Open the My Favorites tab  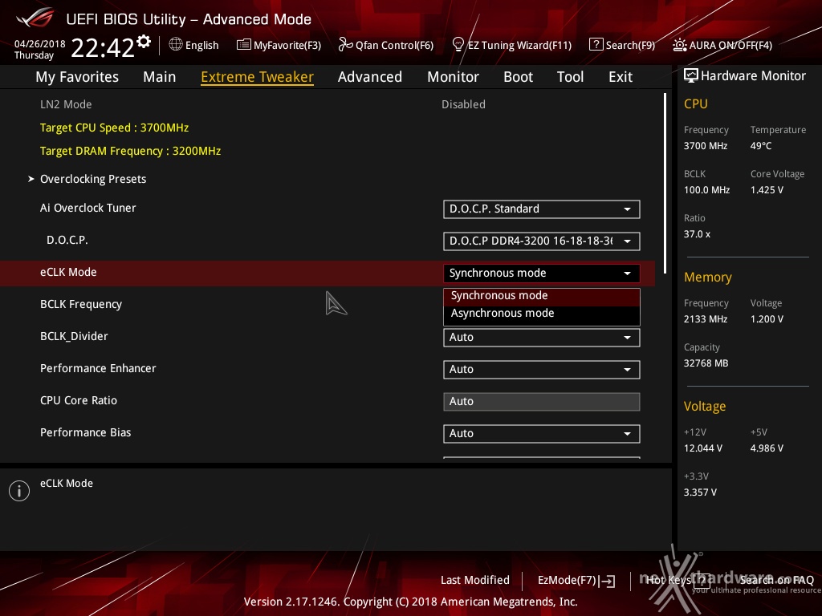click(77, 77)
